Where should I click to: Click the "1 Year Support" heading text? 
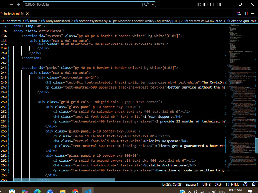coord(158,117)
